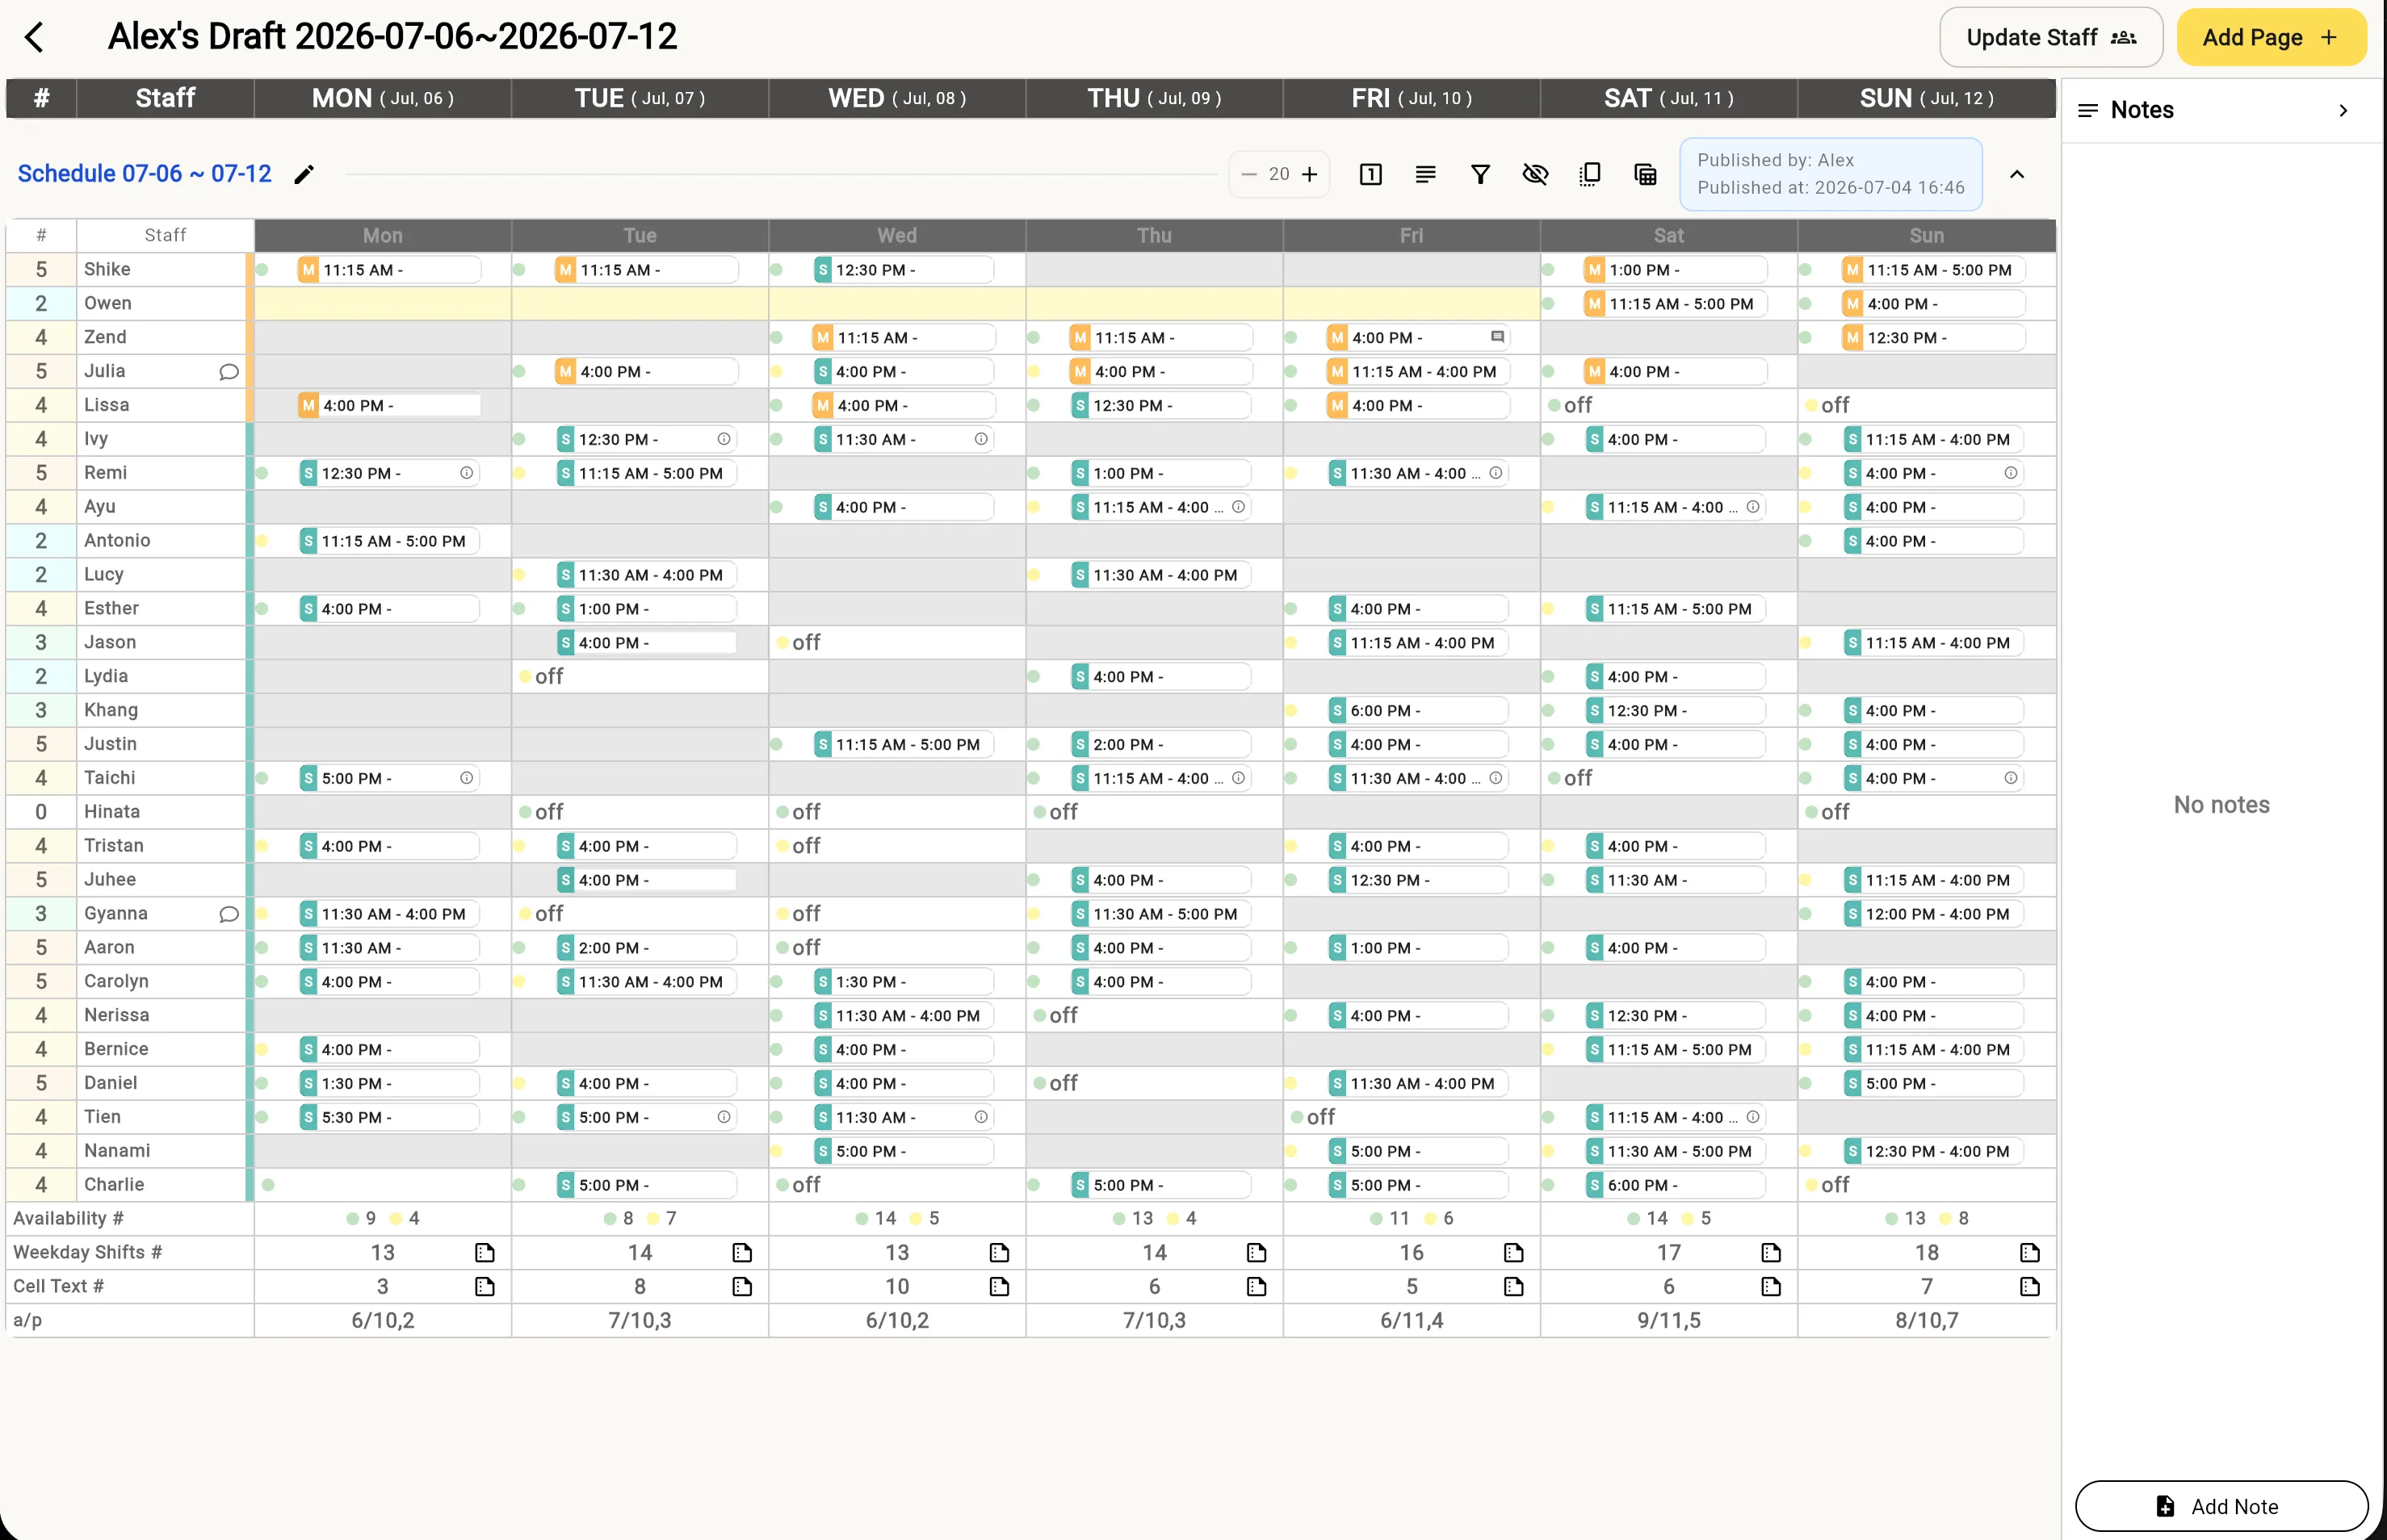Click the Staff header in main bar
Viewport: 2387px width, 1540px height.
point(165,99)
